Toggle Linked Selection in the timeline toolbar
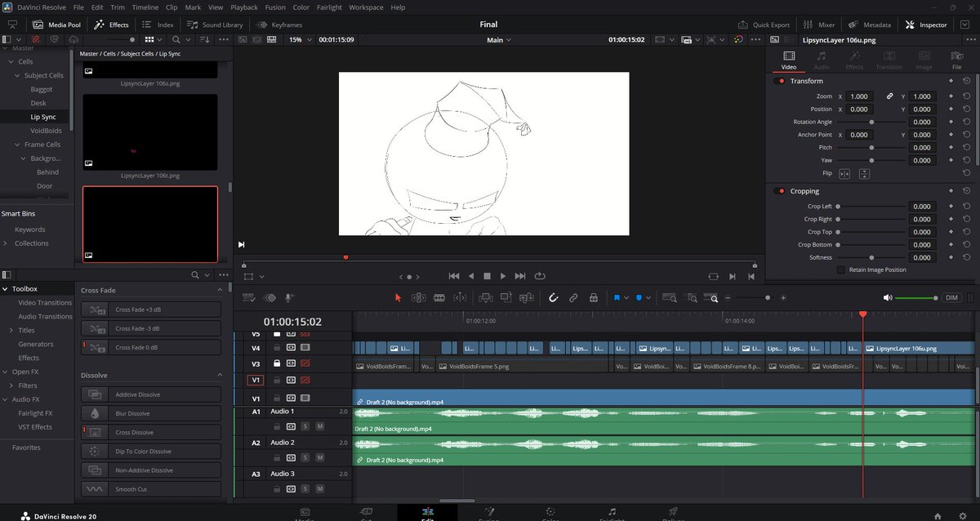The width and height of the screenshot is (980, 521). coord(572,297)
